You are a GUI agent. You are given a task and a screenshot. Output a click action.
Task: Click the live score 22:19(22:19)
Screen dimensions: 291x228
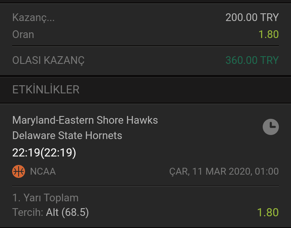pos(44,153)
